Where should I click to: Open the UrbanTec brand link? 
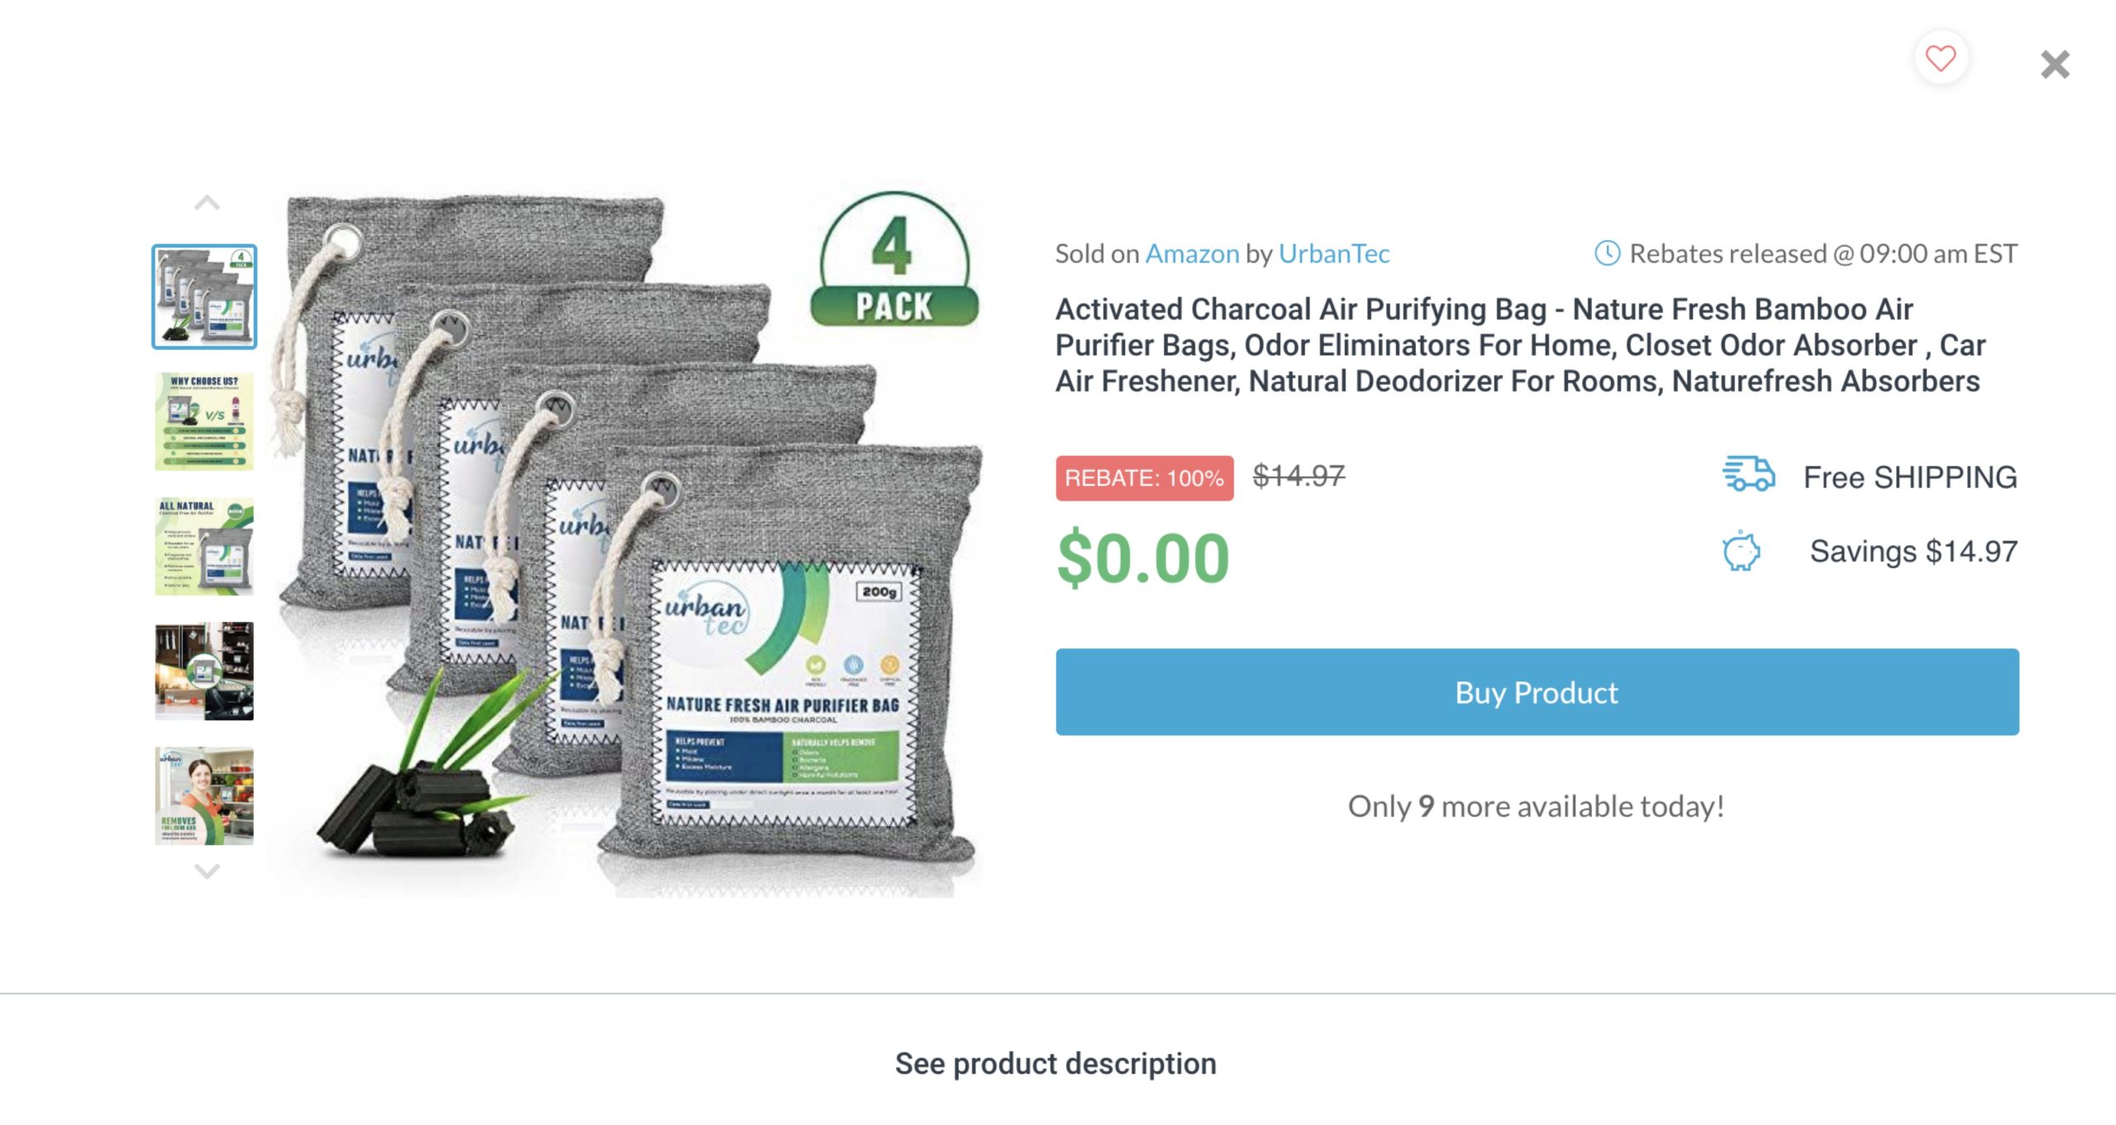click(x=1334, y=254)
